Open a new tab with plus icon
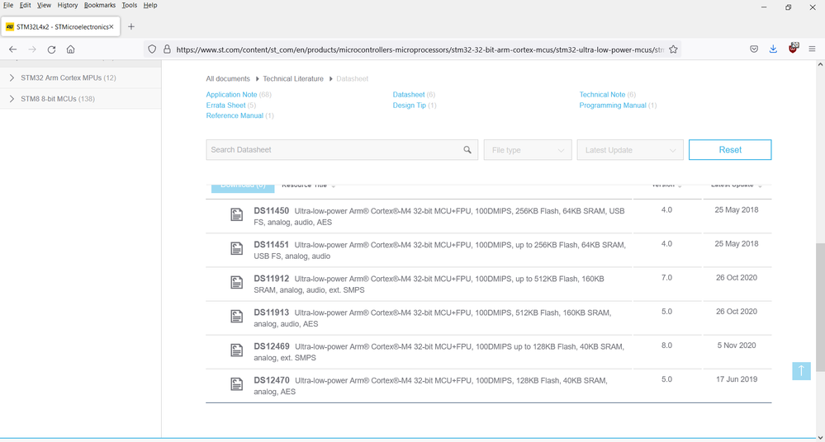The width and height of the screenshot is (825, 442). (x=131, y=27)
